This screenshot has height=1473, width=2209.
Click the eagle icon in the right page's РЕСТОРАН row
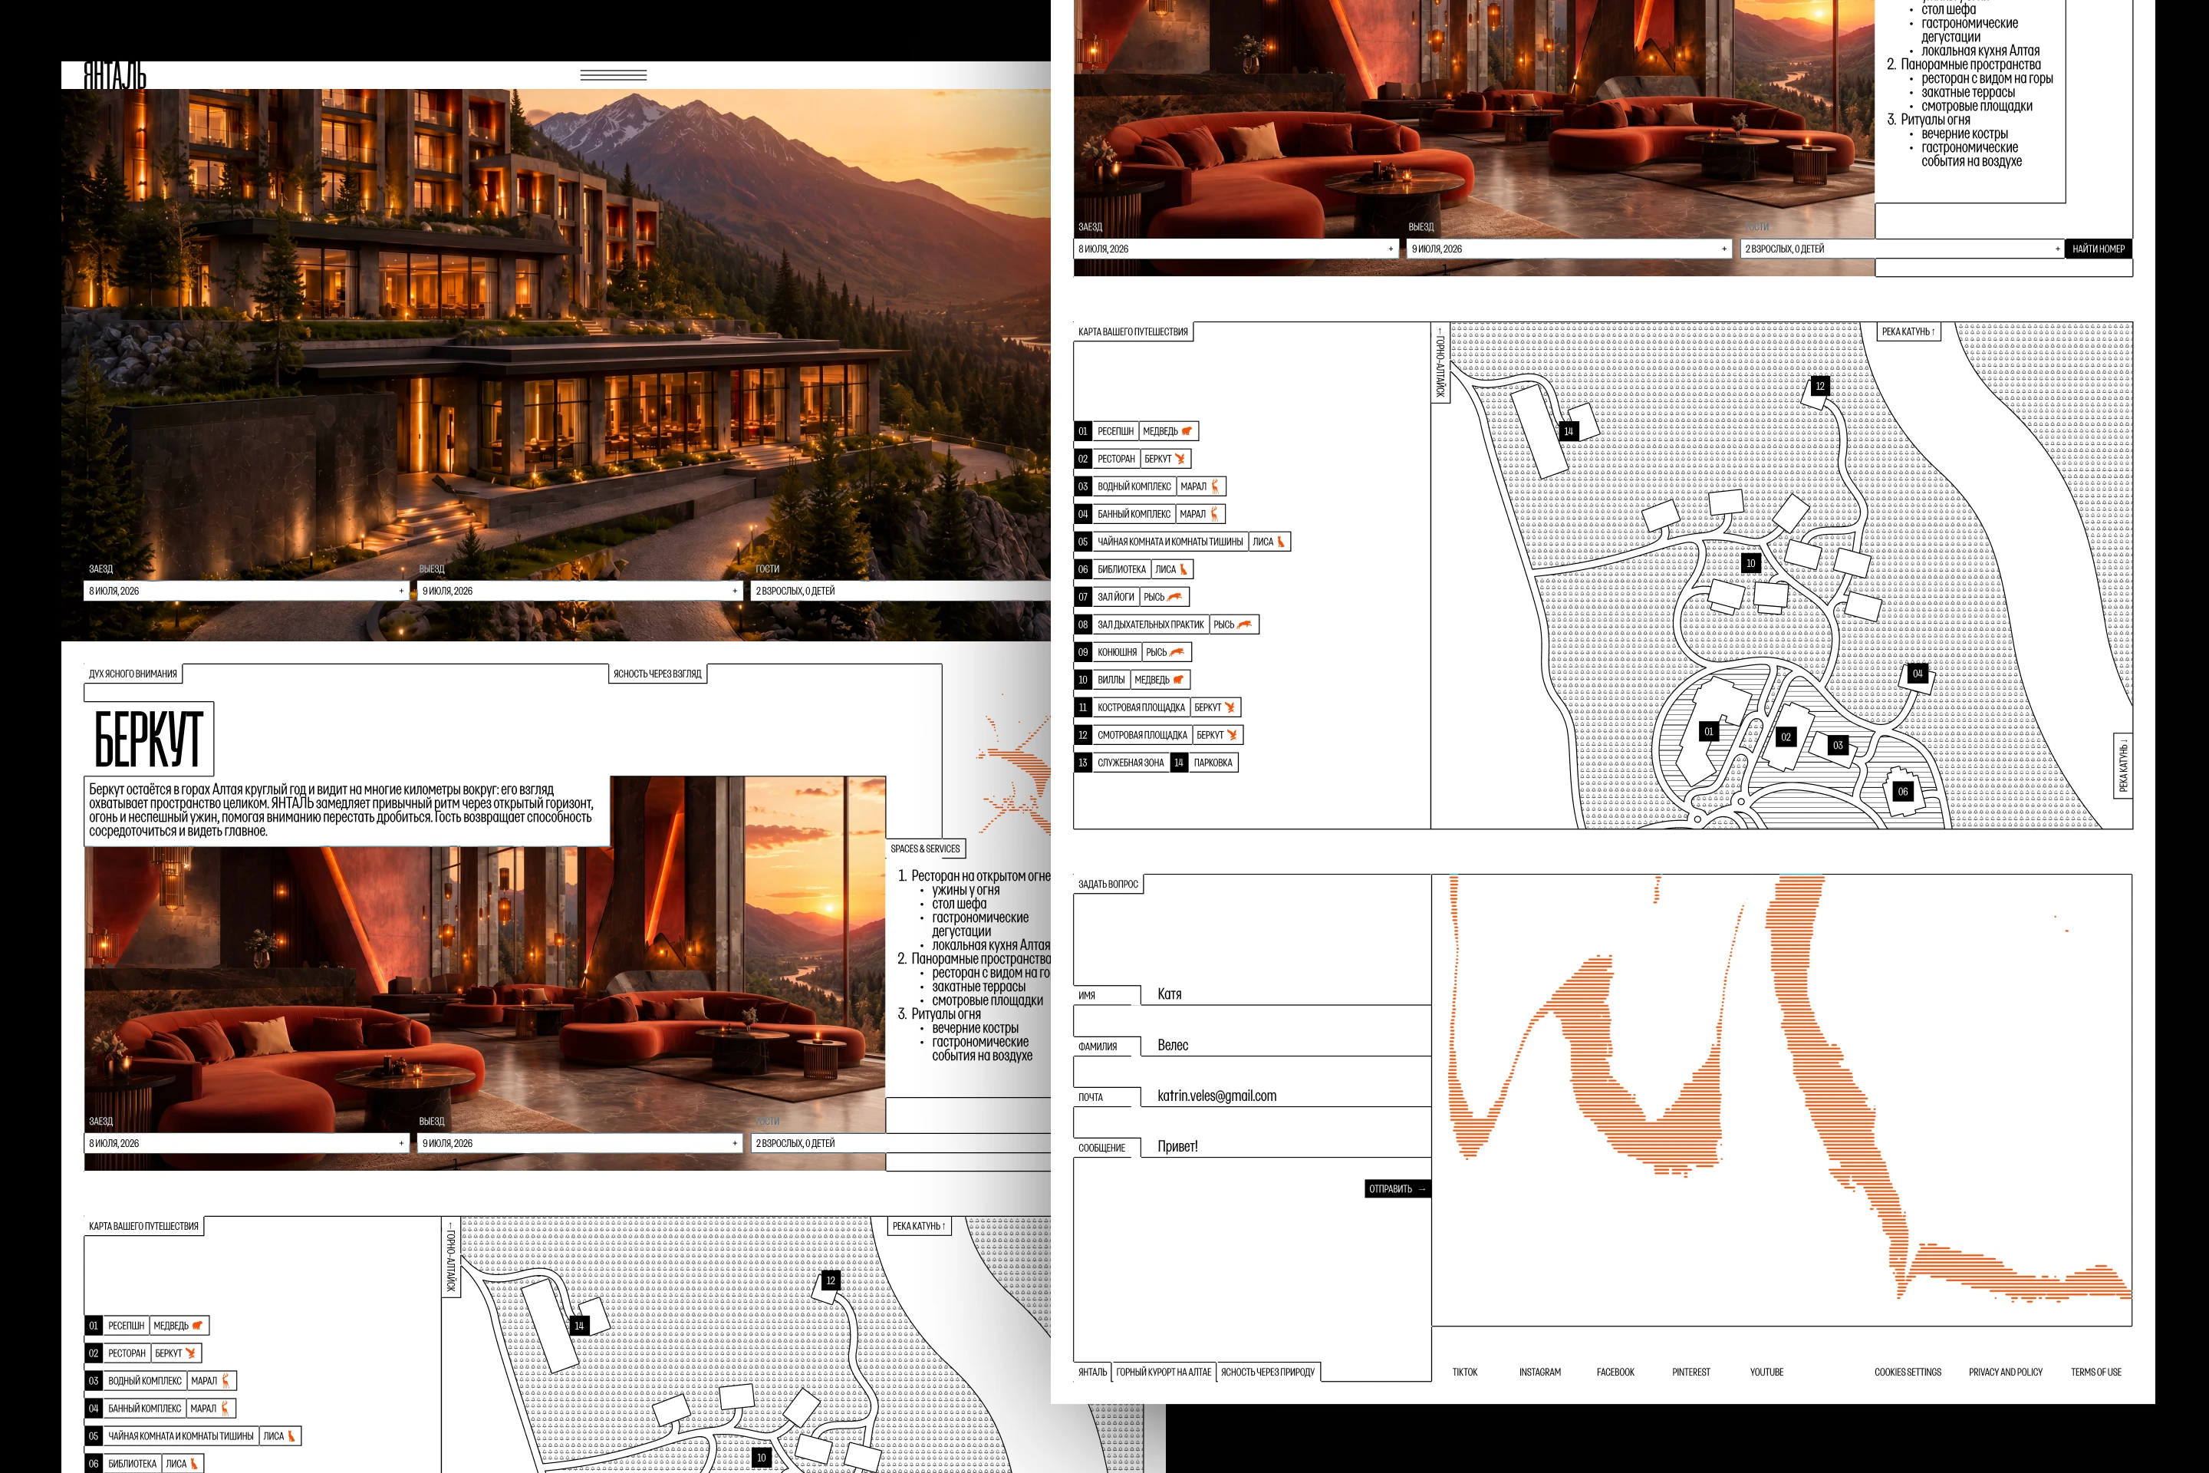coord(1180,460)
